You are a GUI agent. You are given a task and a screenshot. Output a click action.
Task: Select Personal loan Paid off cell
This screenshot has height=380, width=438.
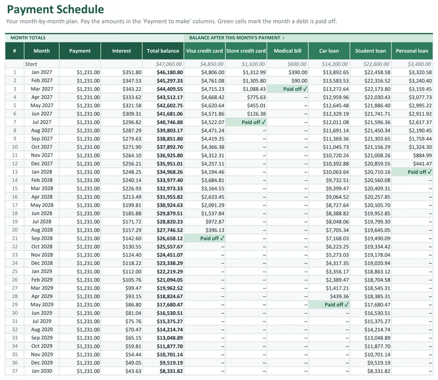[412, 172]
